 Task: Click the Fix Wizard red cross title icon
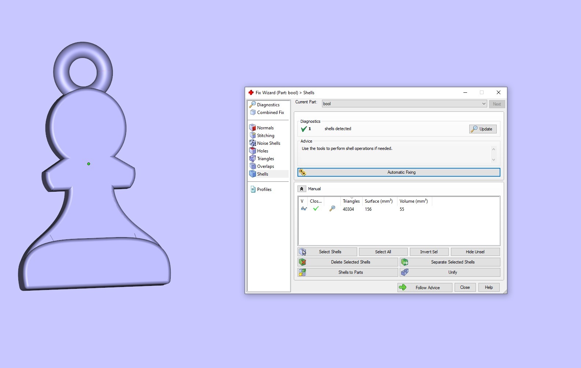click(251, 93)
